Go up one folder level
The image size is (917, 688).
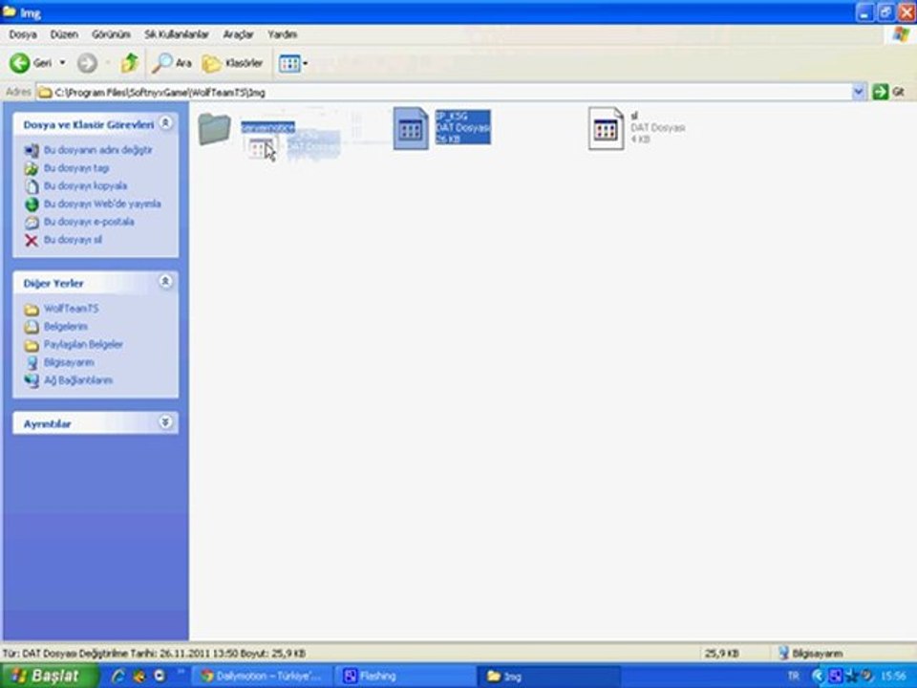click(x=129, y=63)
